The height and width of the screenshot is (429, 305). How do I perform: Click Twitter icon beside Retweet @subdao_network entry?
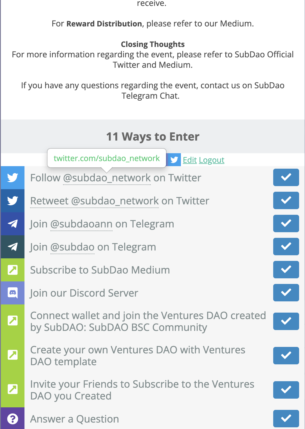[x=13, y=201]
